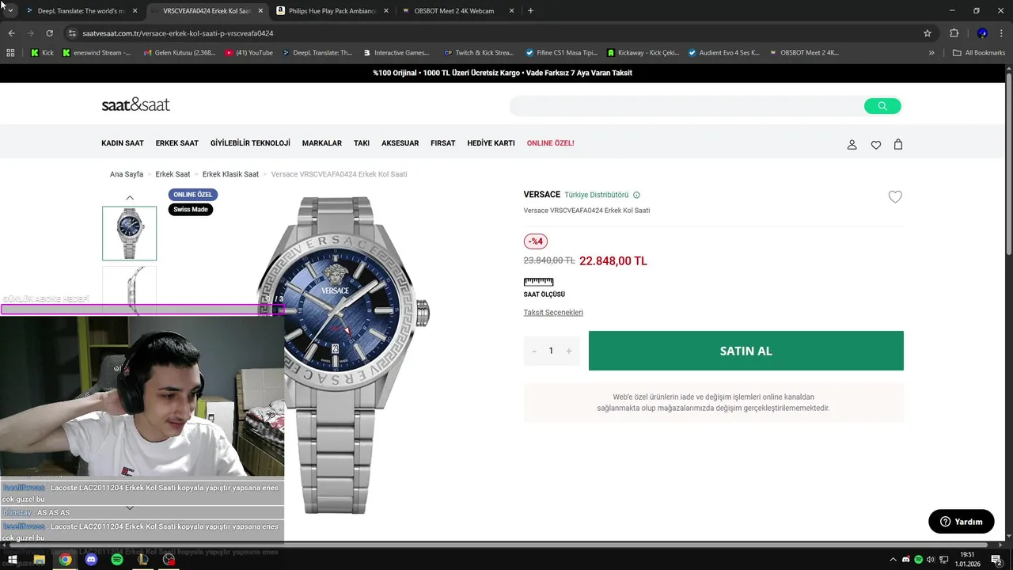Click the clock showing 19:51
The width and height of the screenshot is (1013, 570).
point(967,555)
